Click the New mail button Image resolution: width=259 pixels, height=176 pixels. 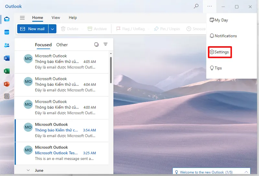(x=33, y=29)
